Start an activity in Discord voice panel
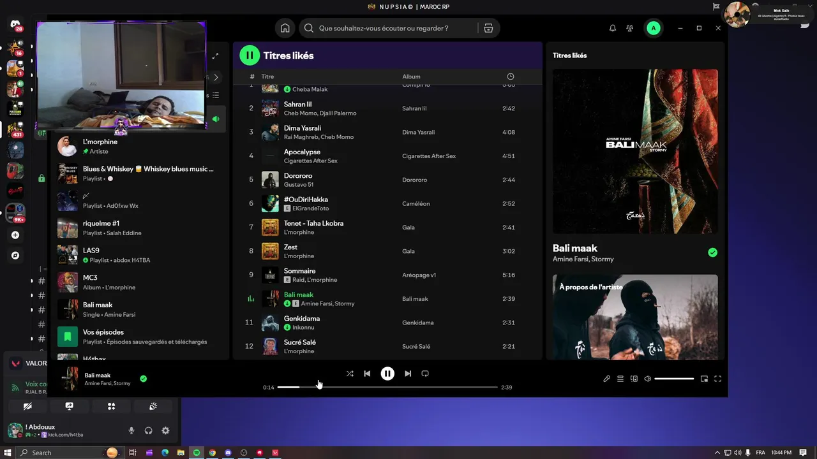The height and width of the screenshot is (459, 817). point(111,406)
